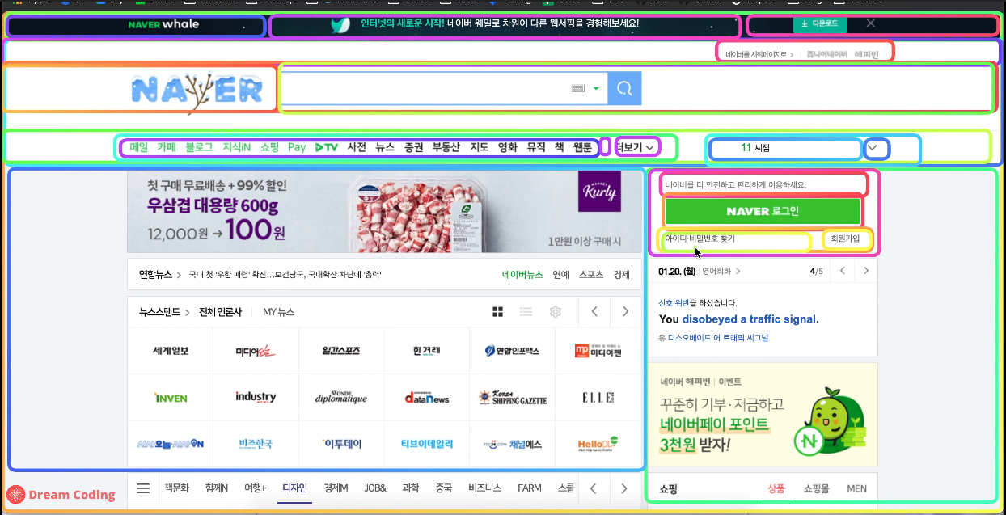Viewport: 1006px width, 515px height.
Task: Open Pay in the service menu
Action: click(x=297, y=147)
